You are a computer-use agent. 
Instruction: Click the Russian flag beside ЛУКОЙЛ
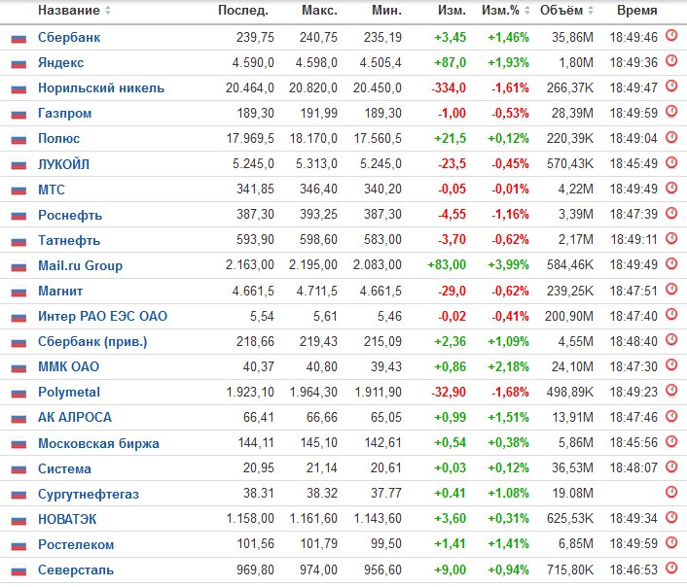(18, 165)
